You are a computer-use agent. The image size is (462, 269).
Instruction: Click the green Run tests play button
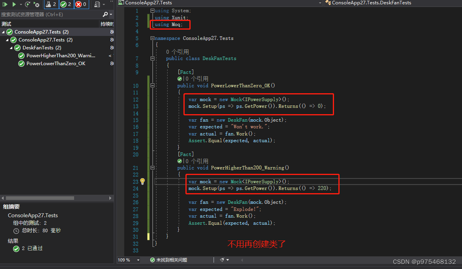pyautogui.click(x=14, y=4)
